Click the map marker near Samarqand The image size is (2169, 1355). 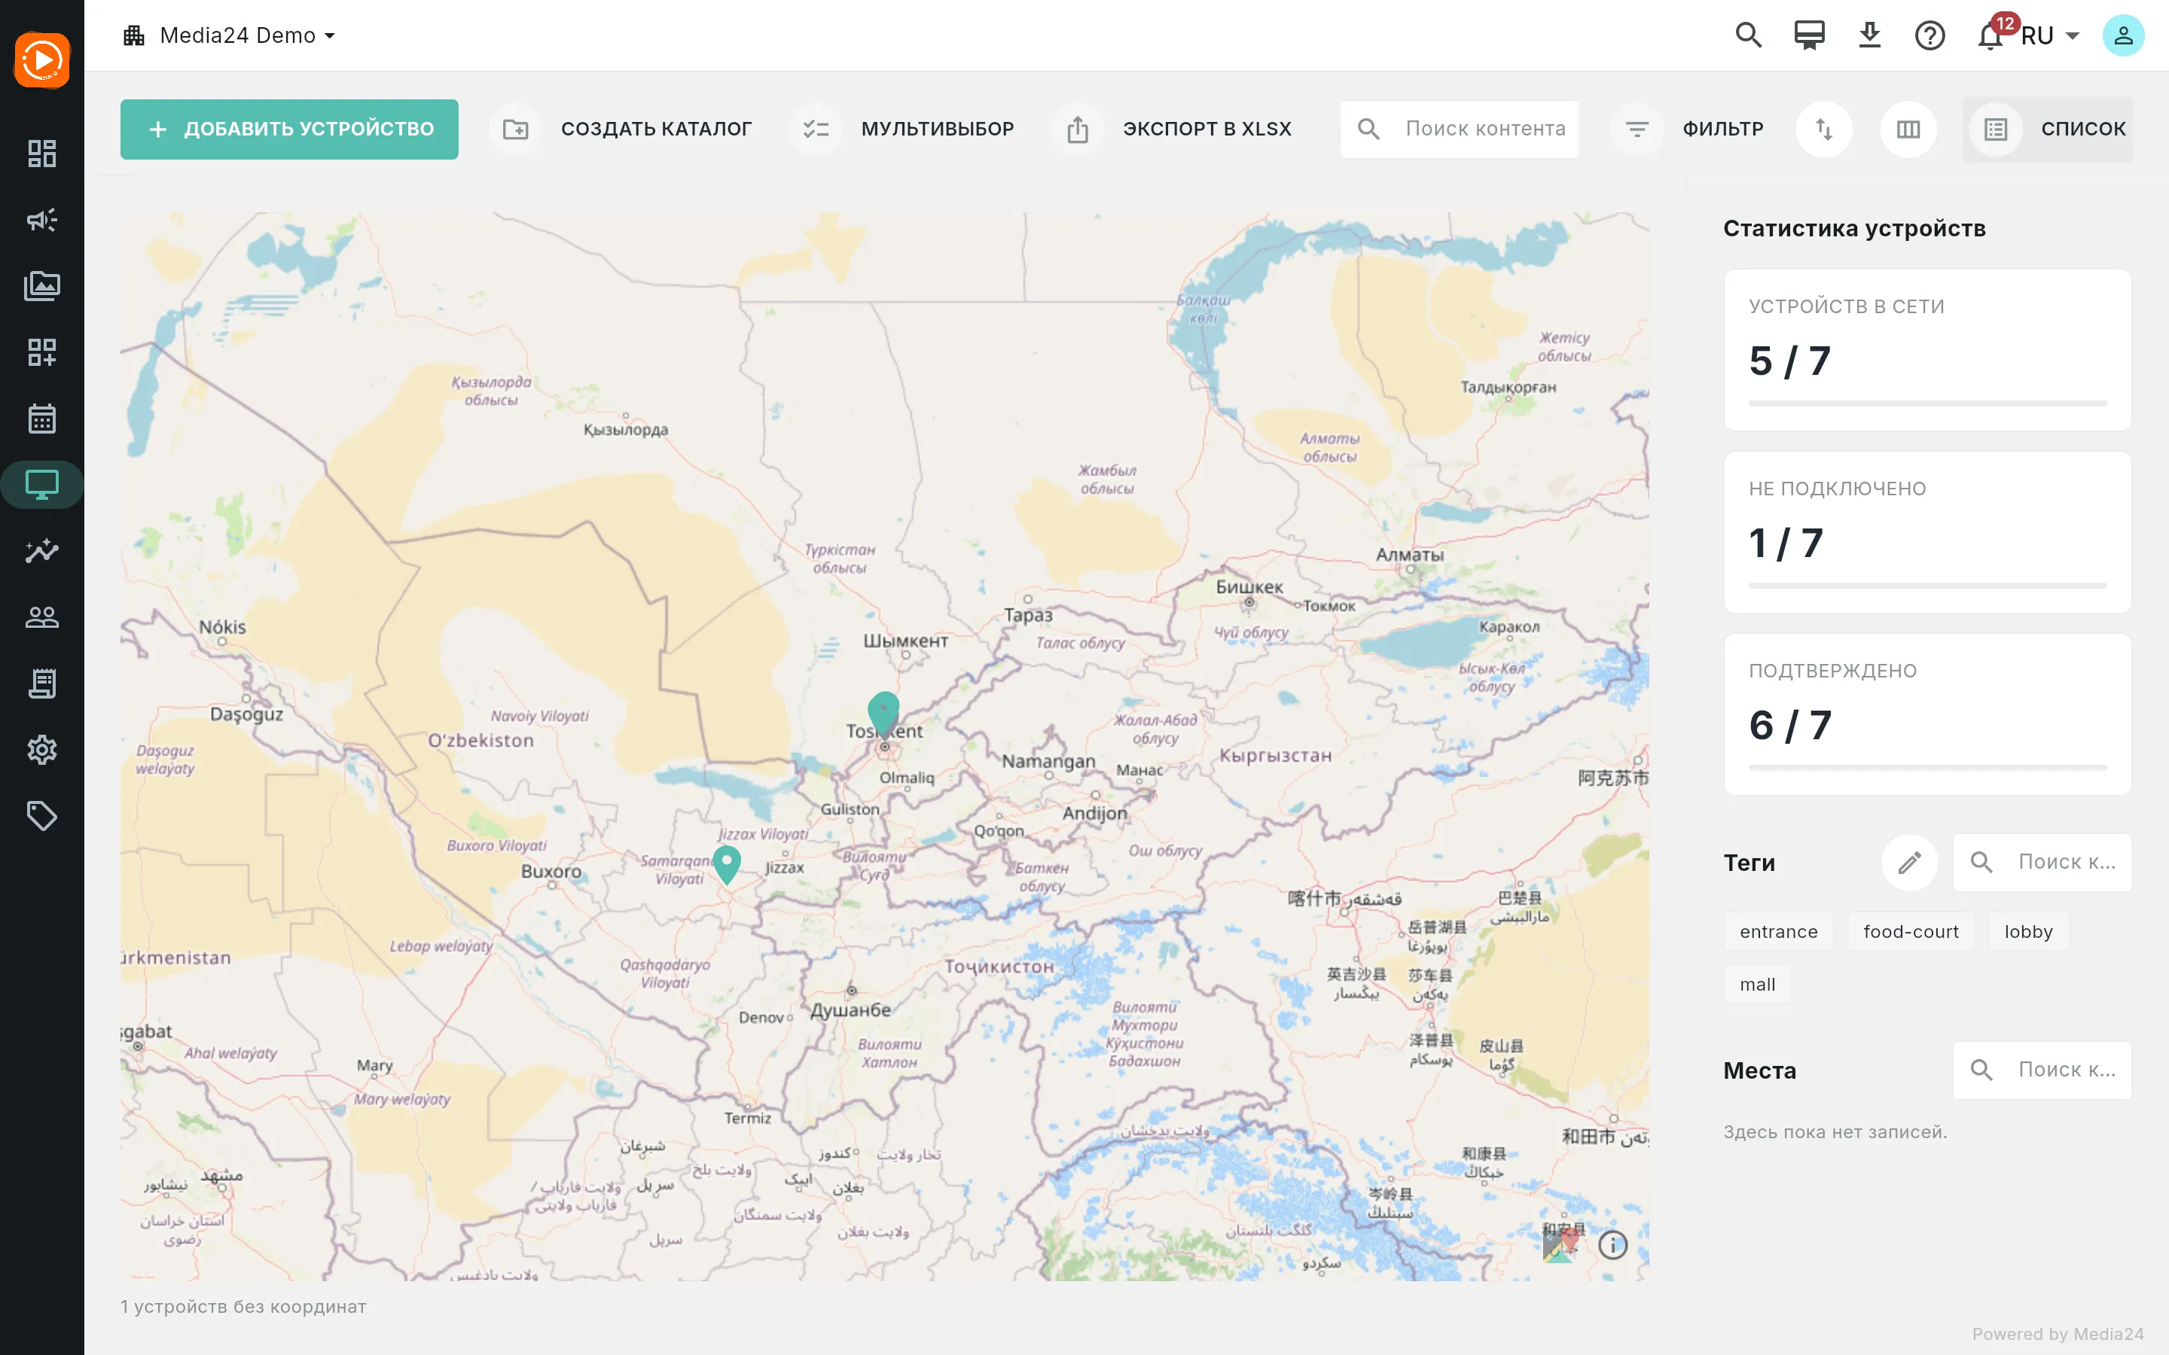click(727, 865)
